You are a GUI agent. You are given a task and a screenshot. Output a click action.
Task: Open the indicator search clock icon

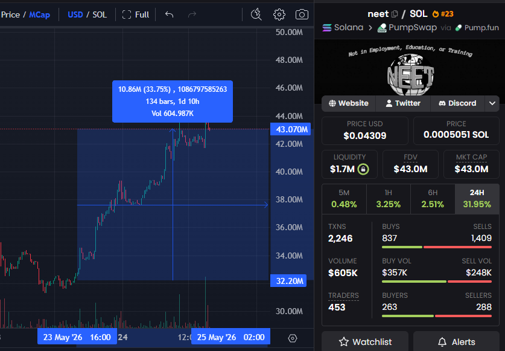(256, 14)
